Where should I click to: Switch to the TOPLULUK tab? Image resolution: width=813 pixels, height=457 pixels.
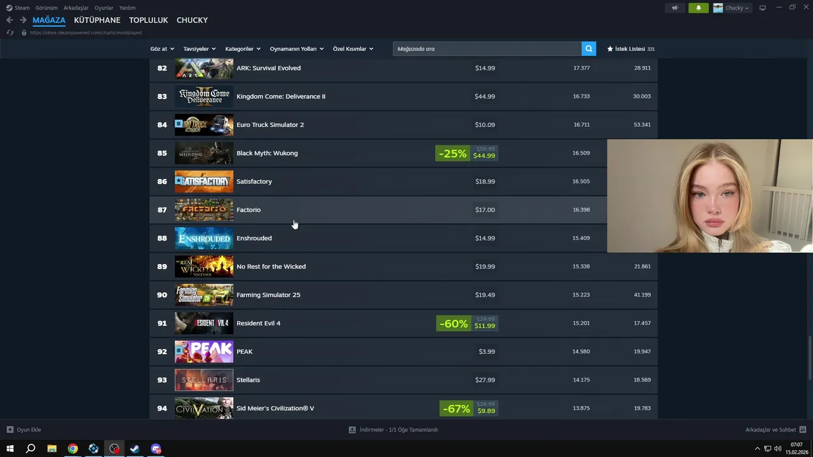point(149,20)
